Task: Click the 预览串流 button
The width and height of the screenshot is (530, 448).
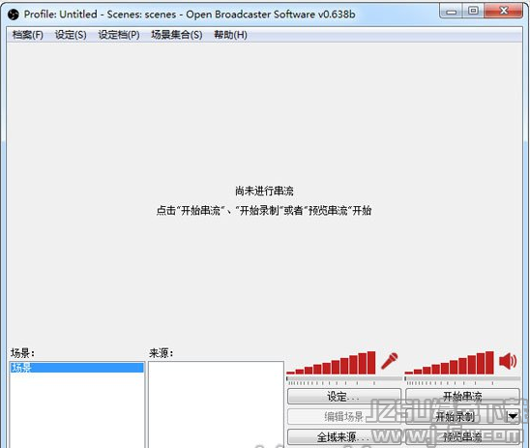Action: click(x=462, y=437)
